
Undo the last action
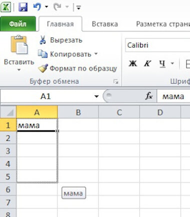(x=37, y=7)
